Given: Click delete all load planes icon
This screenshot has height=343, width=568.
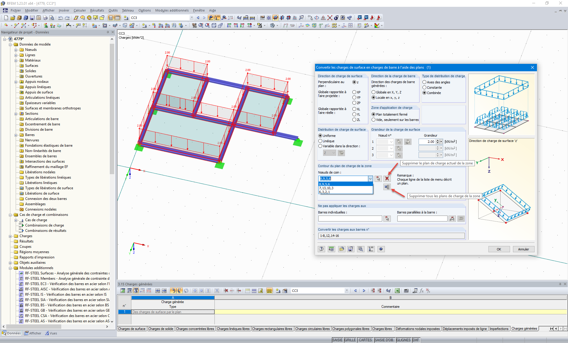Looking at the screenshot, I should [x=387, y=187].
